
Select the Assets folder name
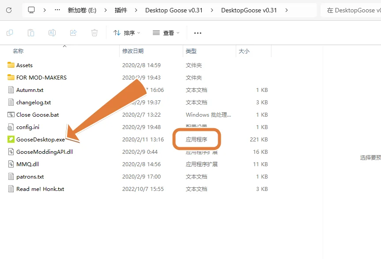click(x=24, y=65)
